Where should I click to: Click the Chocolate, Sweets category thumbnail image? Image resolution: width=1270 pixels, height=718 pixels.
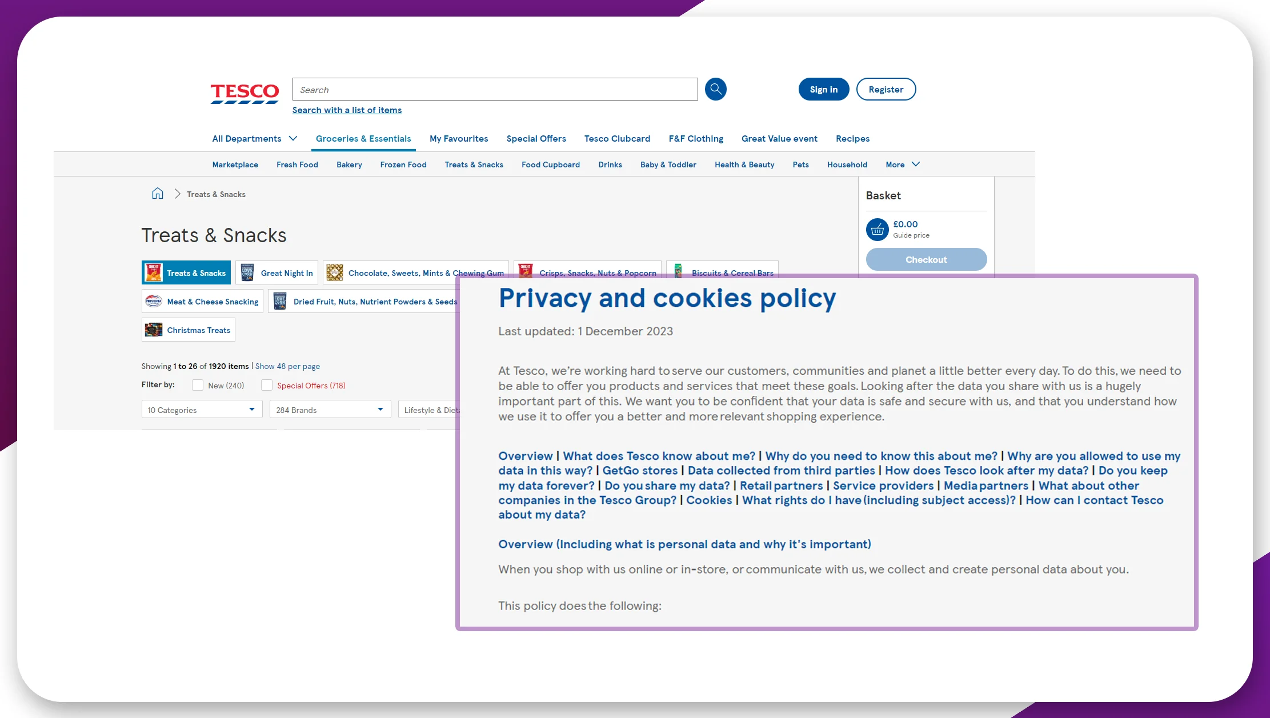tap(335, 272)
